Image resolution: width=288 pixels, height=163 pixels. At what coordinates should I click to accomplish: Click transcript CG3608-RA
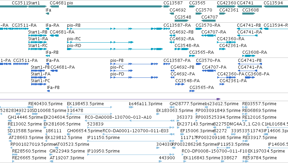[254, 52]
